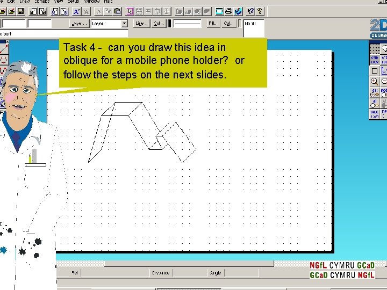Image resolution: width=387 pixels, height=290 pixels.
Task: Click the fill Col colour button
Action: coord(228,24)
